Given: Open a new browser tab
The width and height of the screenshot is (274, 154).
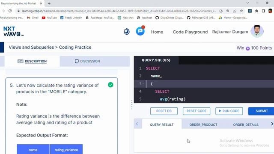Looking at the screenshot, I should (x=49, y=3).
